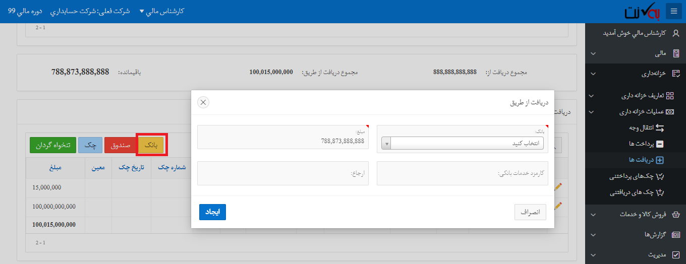Collapse the خزانه‌داری sidebar section

point(593,74)
